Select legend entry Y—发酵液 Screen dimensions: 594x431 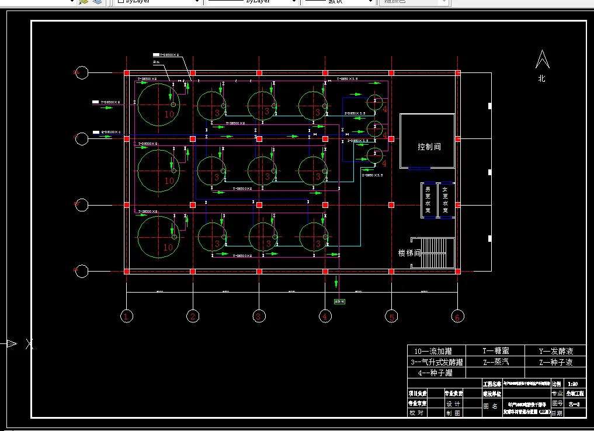555,351
